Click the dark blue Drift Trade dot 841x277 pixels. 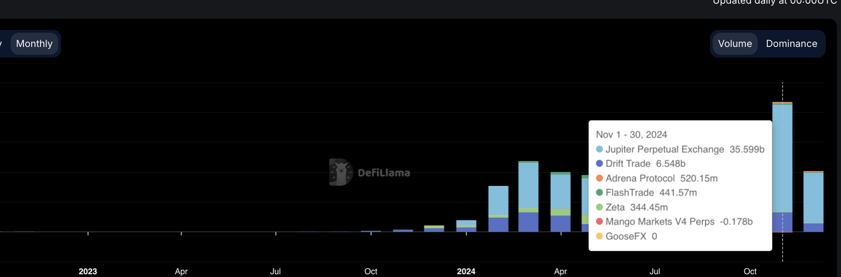pos(599,163)
